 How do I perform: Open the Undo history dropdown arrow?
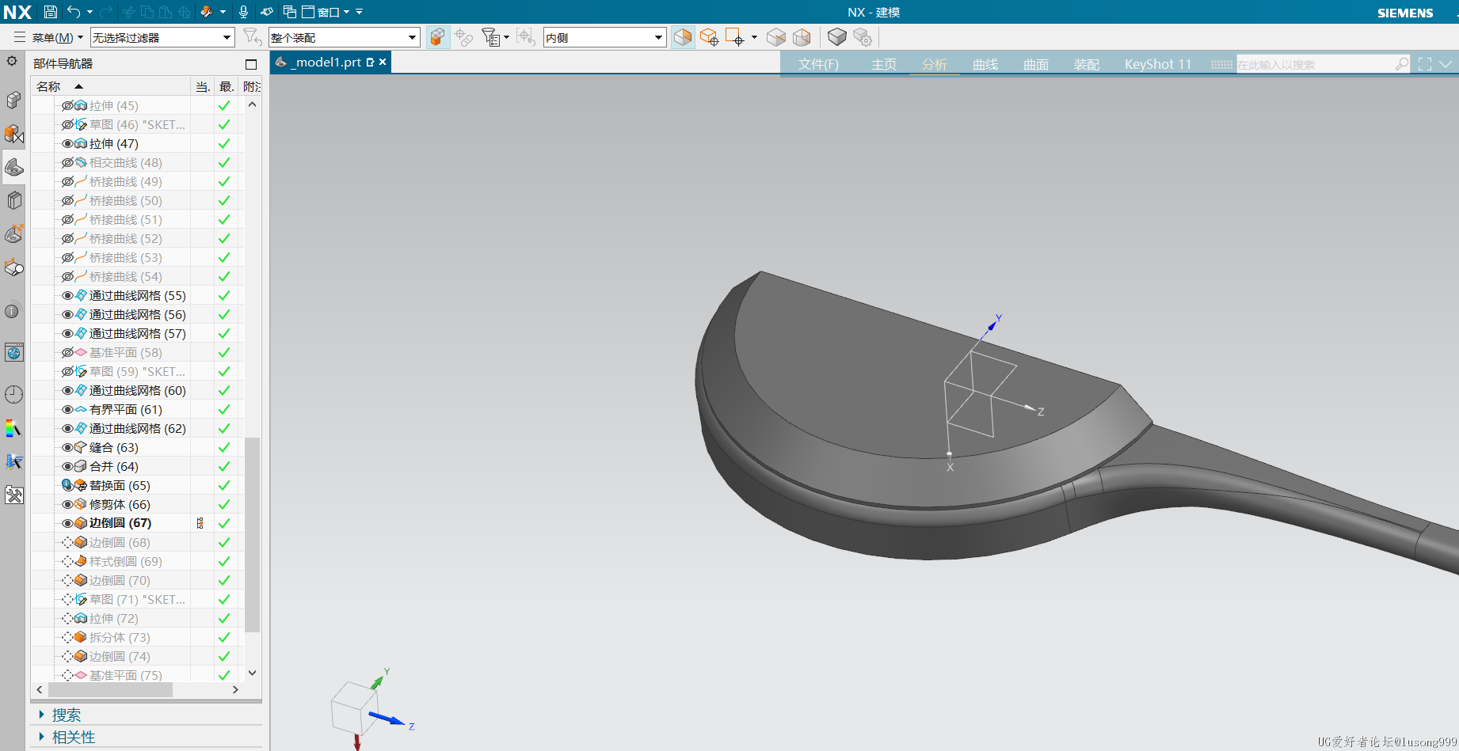(x=90, y=12)
